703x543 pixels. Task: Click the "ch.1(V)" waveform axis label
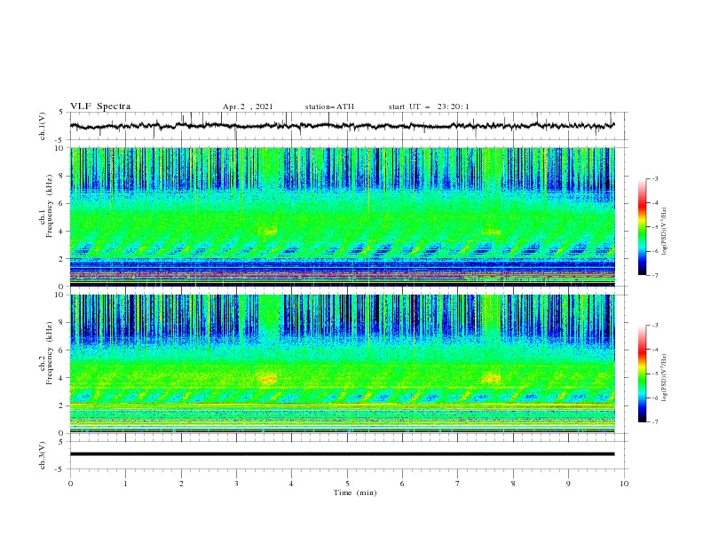tap(43, 126)
